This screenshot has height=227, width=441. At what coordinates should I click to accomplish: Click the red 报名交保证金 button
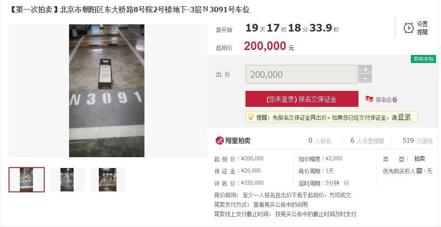[302, 99]
